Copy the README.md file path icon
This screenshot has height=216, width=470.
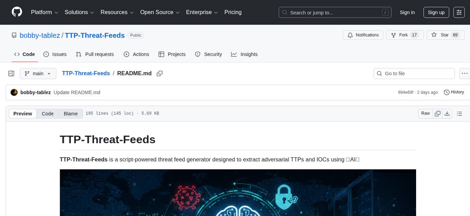tap(159, 73)
